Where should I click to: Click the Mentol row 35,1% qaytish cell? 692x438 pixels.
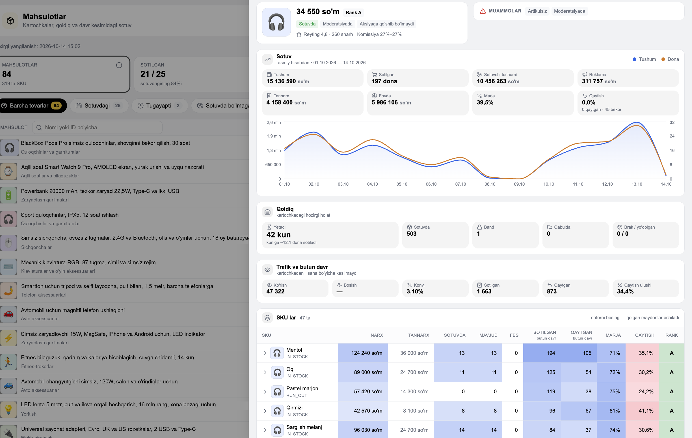pos(642,353)
